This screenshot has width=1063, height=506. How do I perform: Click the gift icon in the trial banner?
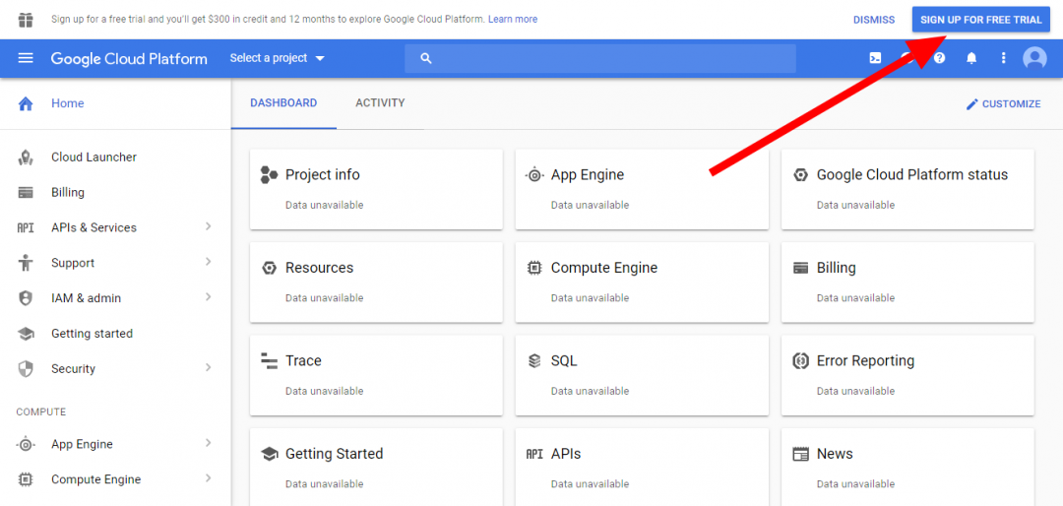click(x=26, y=20)
